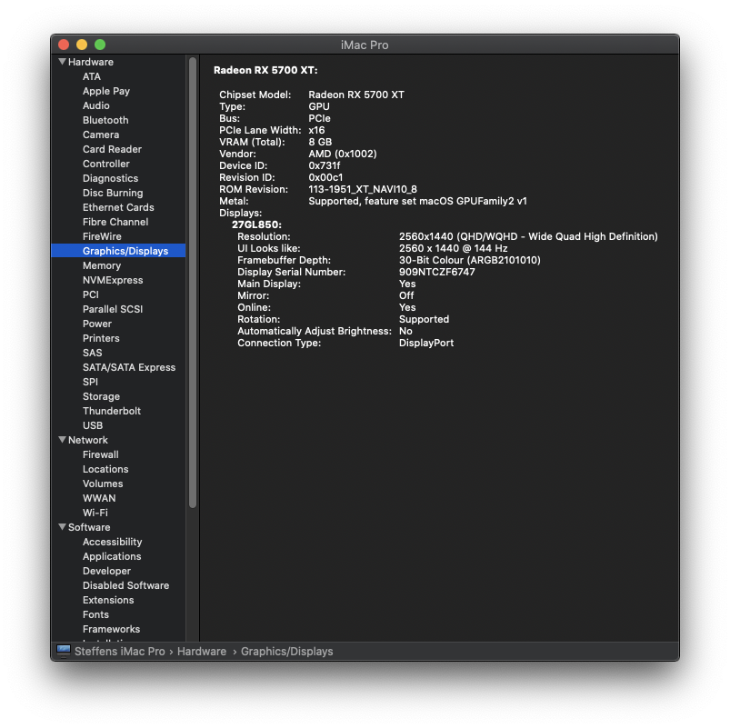Screen dimensions: 730x728
Task: Click the green zoom window button
Action: 100,45
